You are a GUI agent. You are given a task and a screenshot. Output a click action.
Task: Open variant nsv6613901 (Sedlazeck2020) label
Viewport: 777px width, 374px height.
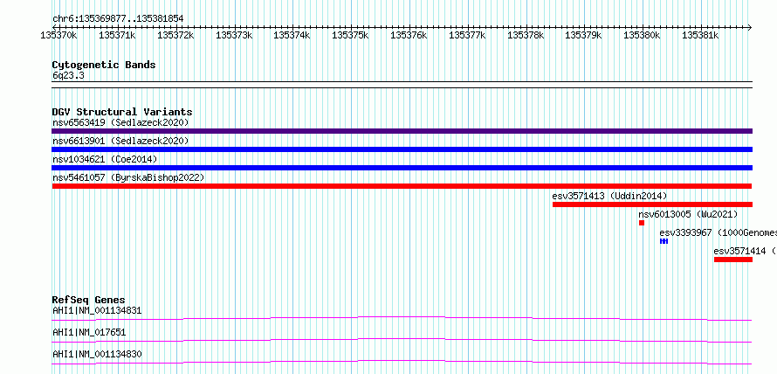pyautogui.click(x=120, y=141)
